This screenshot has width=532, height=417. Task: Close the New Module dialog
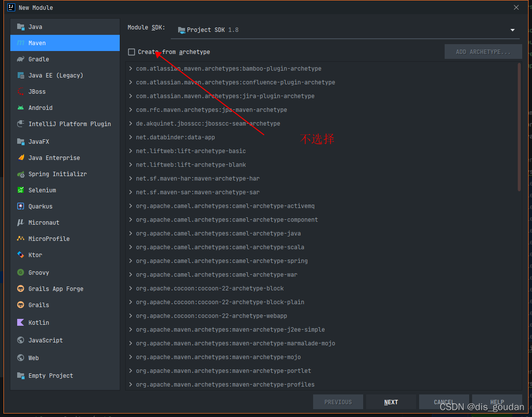516,7
